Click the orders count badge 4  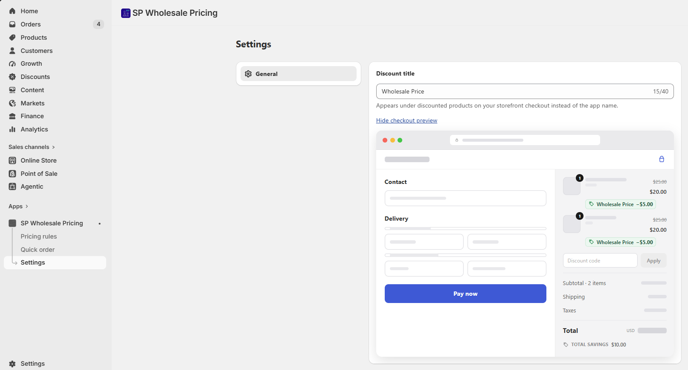(x=99, y=24)
